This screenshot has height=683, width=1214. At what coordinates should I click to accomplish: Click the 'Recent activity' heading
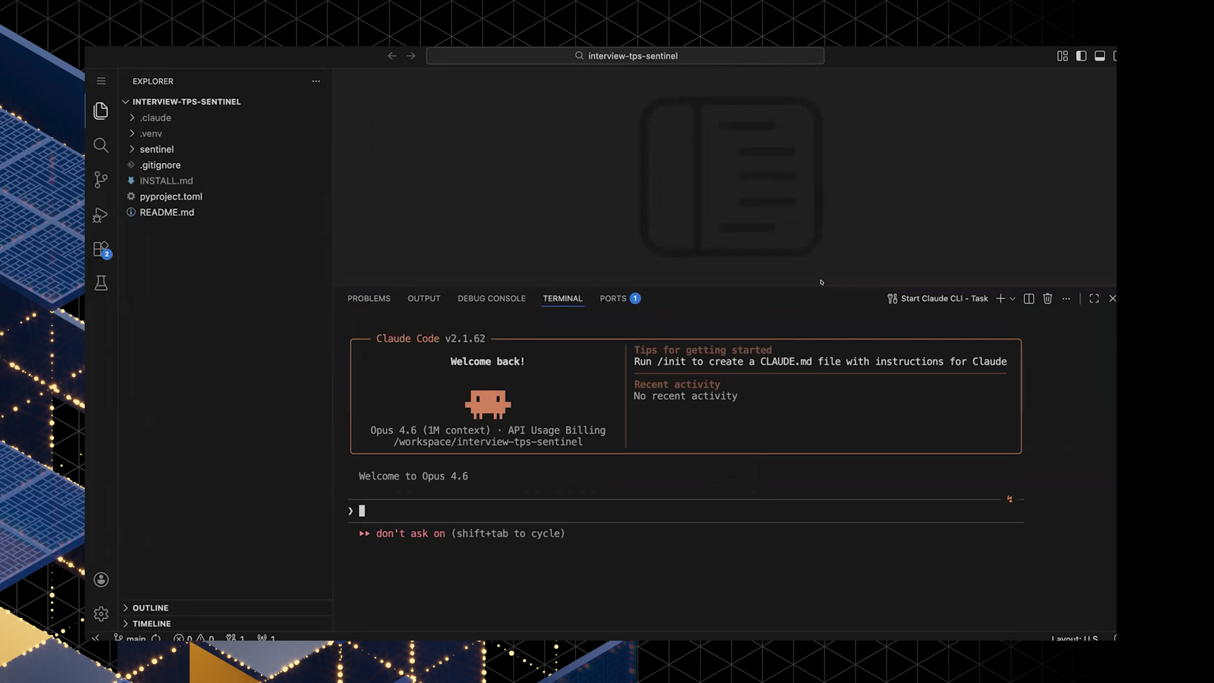677,385
